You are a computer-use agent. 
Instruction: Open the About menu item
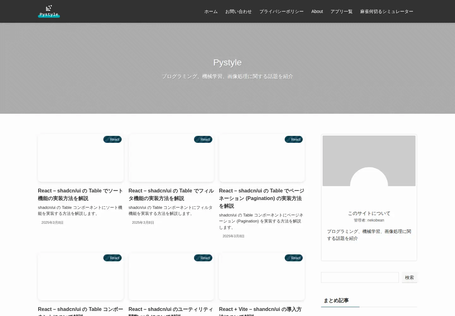[317, 11]
